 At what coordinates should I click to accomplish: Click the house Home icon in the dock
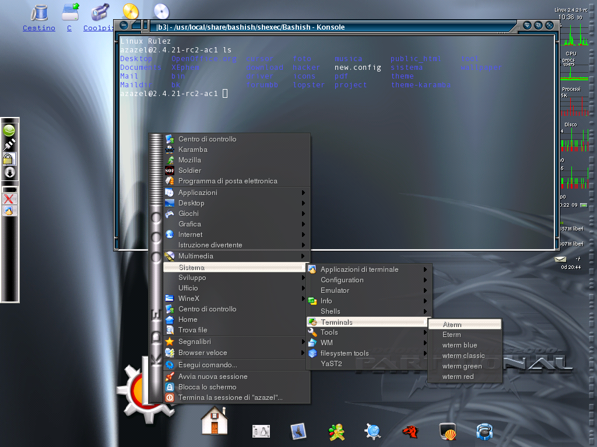[x=215, y=421]
